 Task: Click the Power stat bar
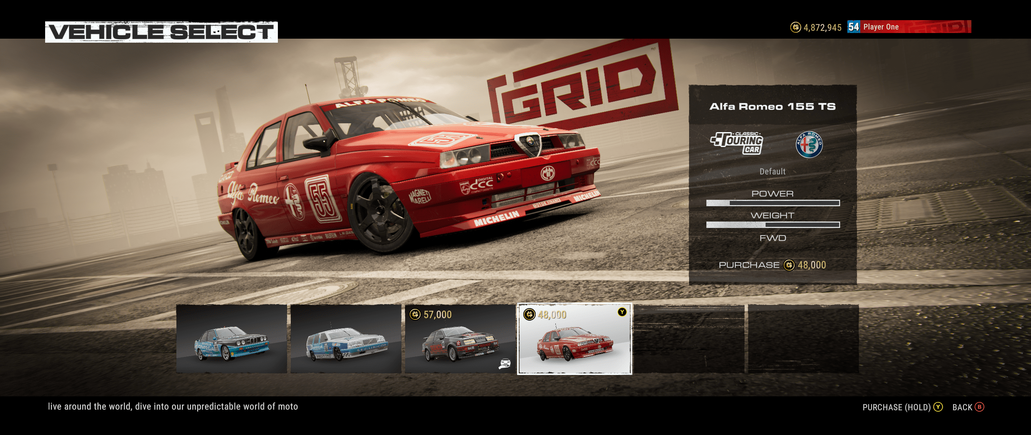(772, 203)
